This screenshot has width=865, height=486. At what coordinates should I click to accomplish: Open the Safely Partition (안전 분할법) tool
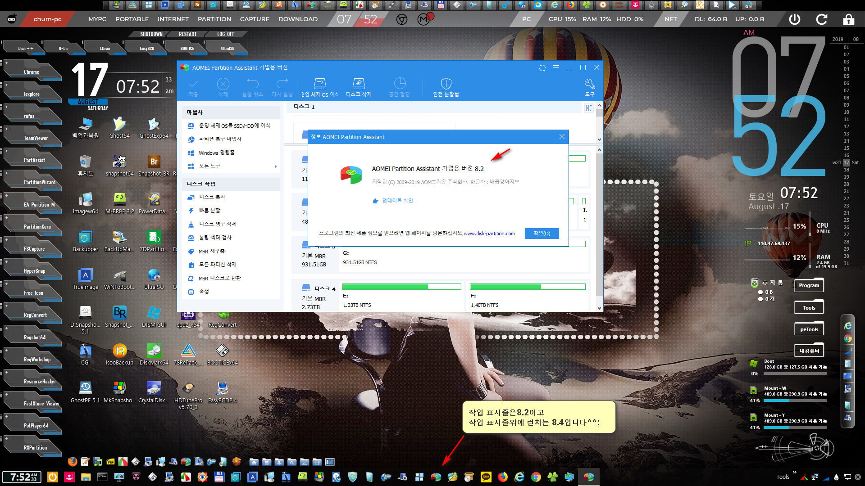(x=446, y=87)
